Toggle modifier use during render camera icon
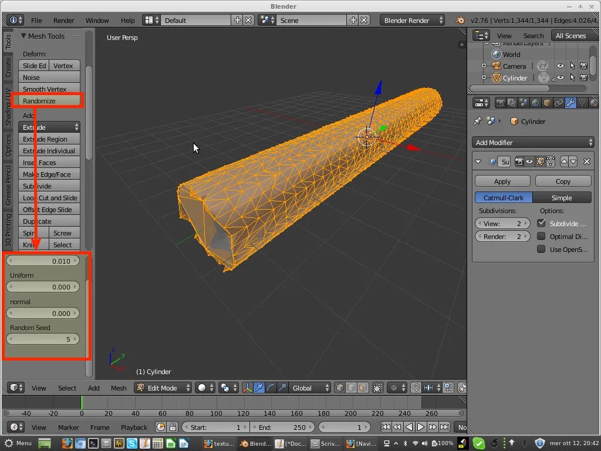Screen dimensions: 601x451 coord(519,161)
